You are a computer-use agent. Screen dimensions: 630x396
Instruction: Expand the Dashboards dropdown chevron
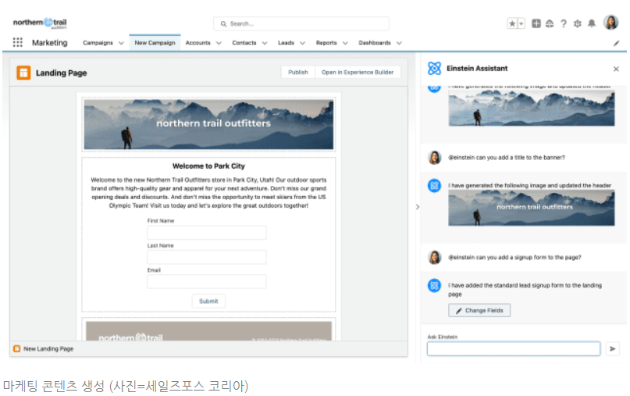coord(399,43)
